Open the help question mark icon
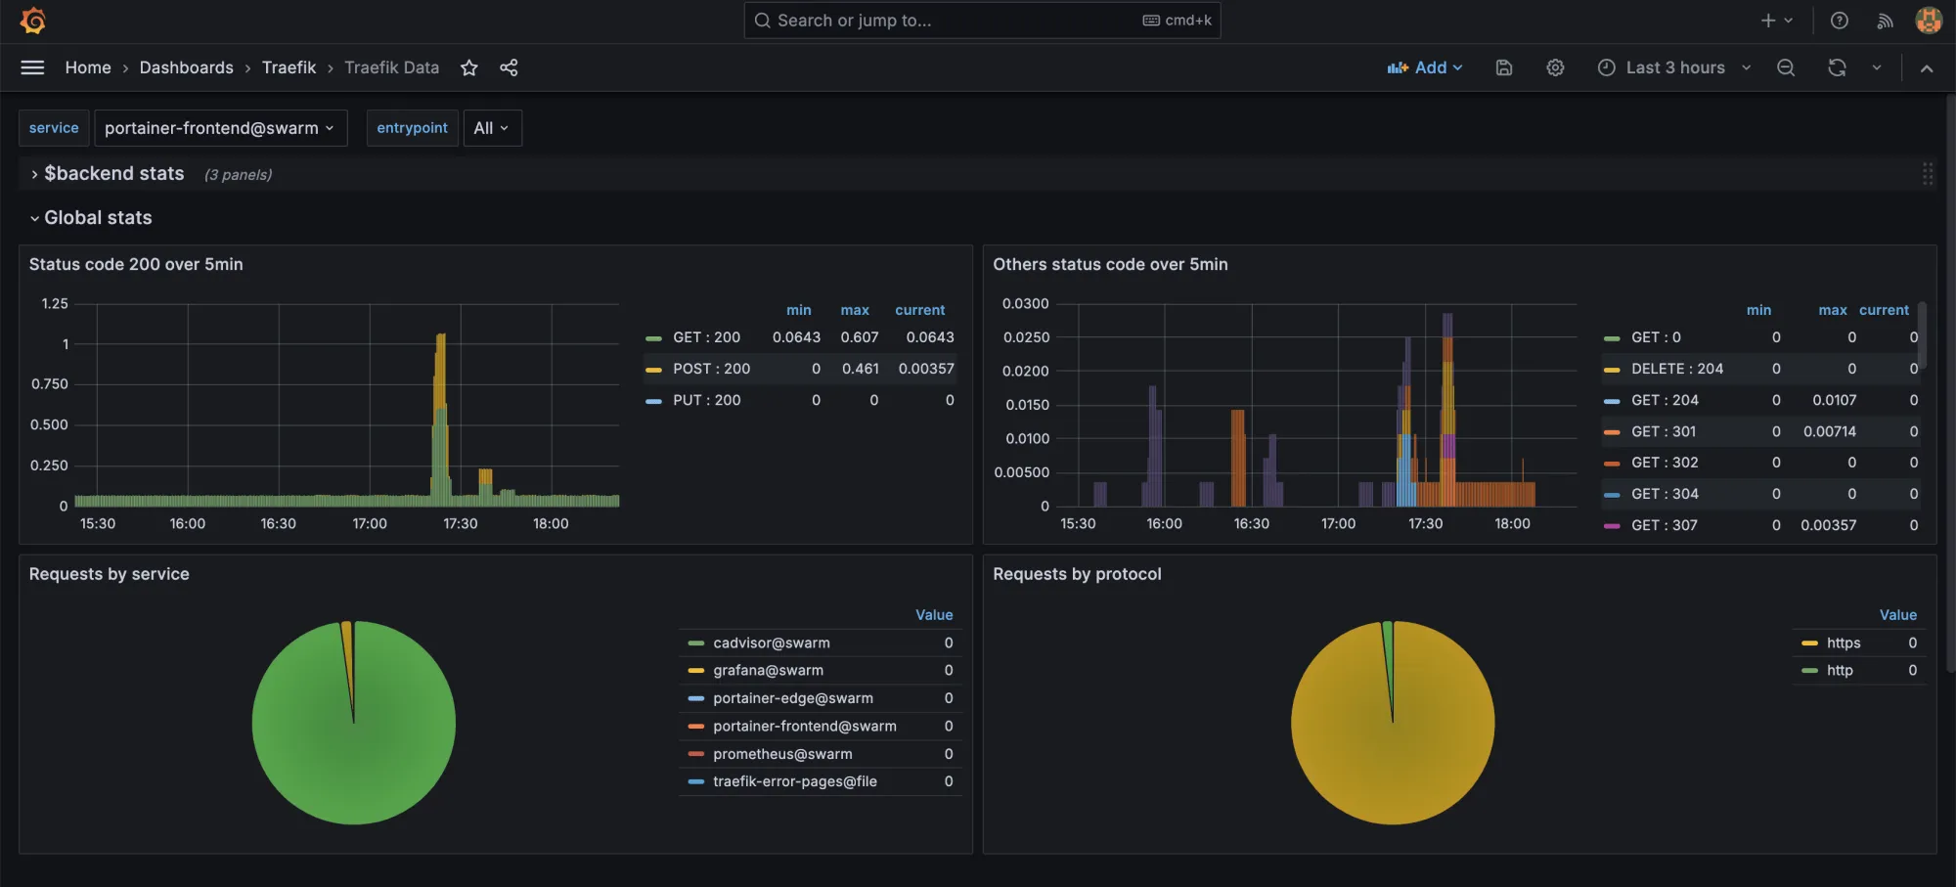 1840,21
